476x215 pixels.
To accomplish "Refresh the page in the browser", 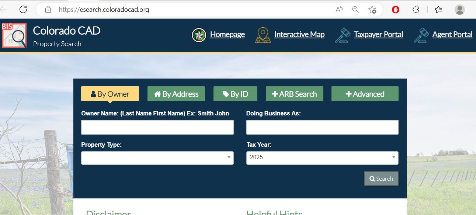I will (23, 10).
